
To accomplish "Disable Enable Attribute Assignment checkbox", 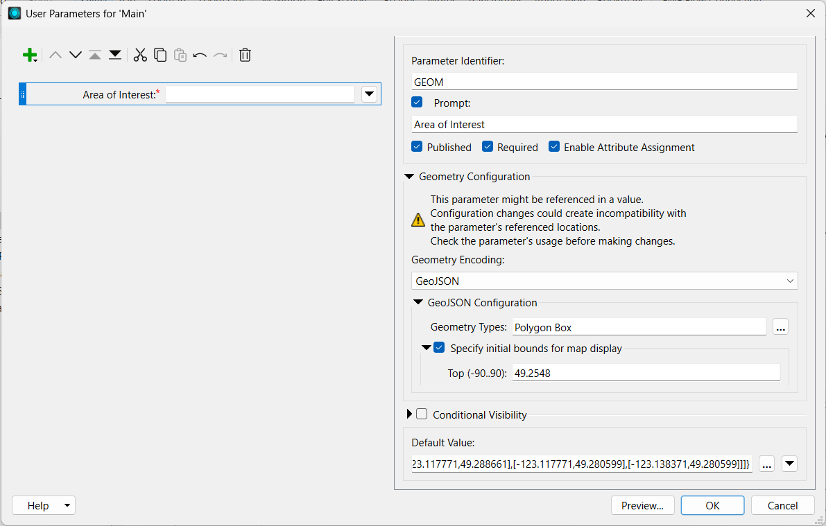I will 554,147.
